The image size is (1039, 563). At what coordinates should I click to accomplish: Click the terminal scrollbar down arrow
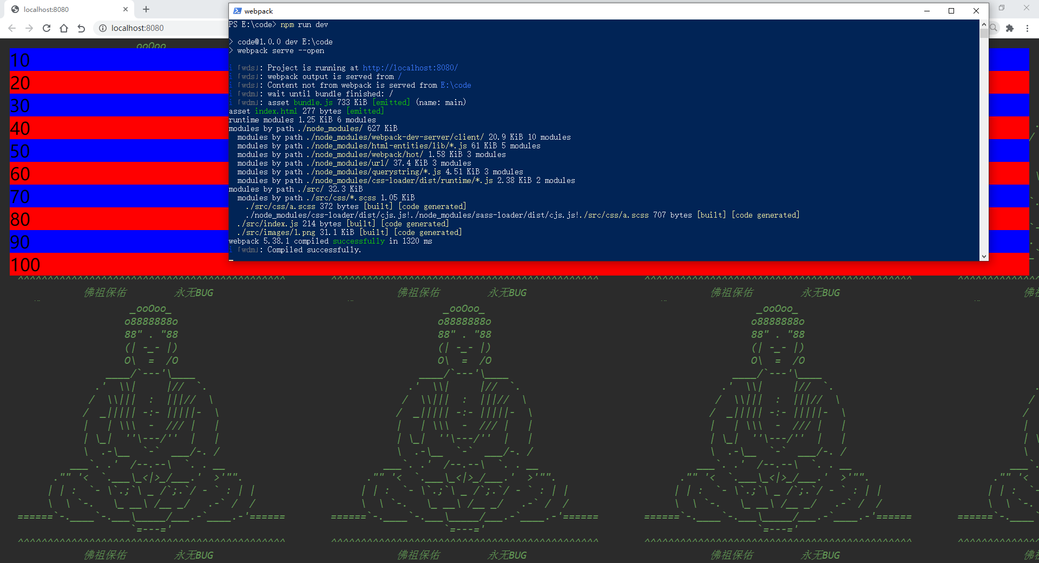(984, 256)
